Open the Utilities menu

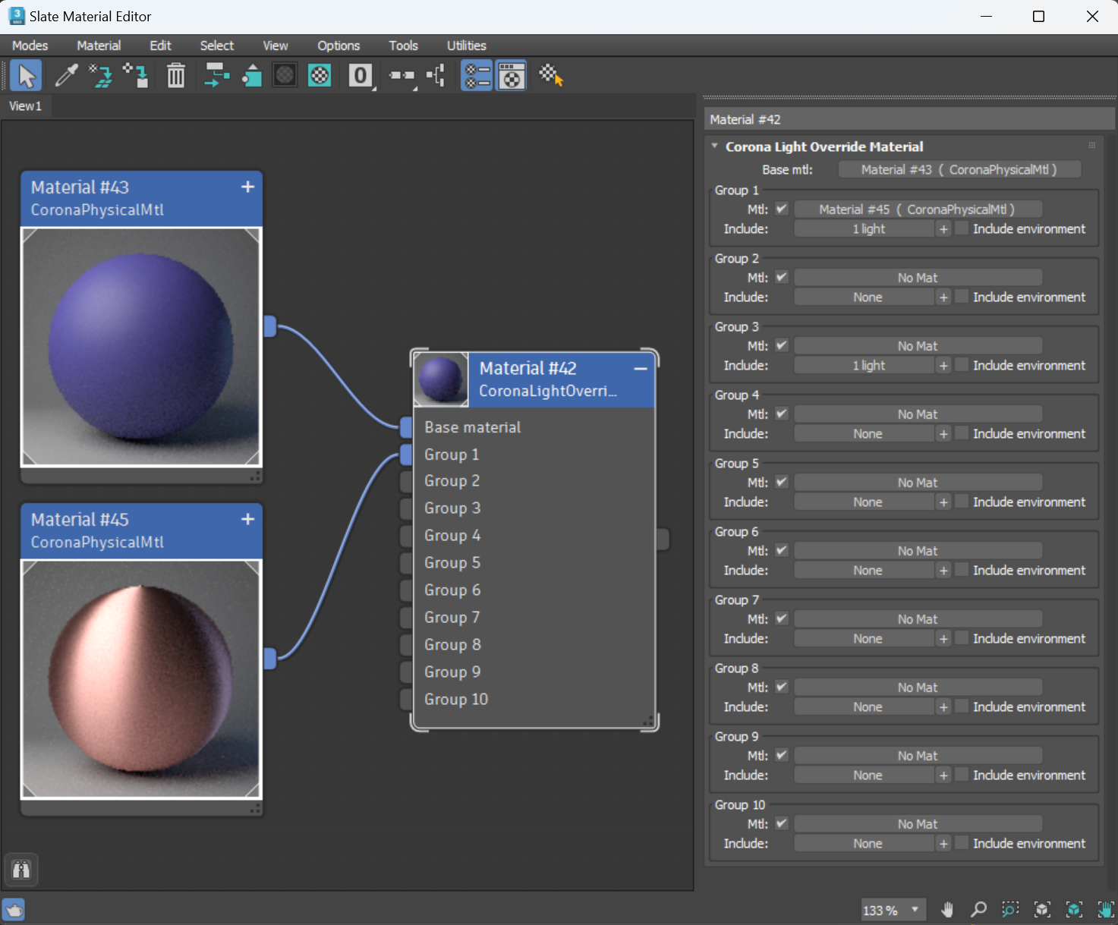pyautogui.click(x=466, y=46)
